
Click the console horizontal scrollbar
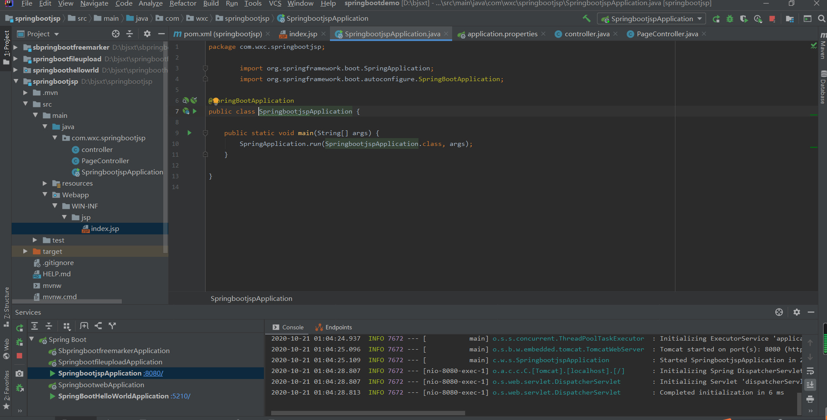(368, 413)
